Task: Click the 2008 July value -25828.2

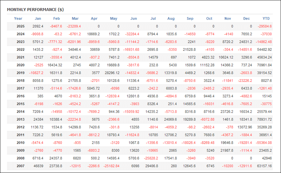Action: coord(151,158)
